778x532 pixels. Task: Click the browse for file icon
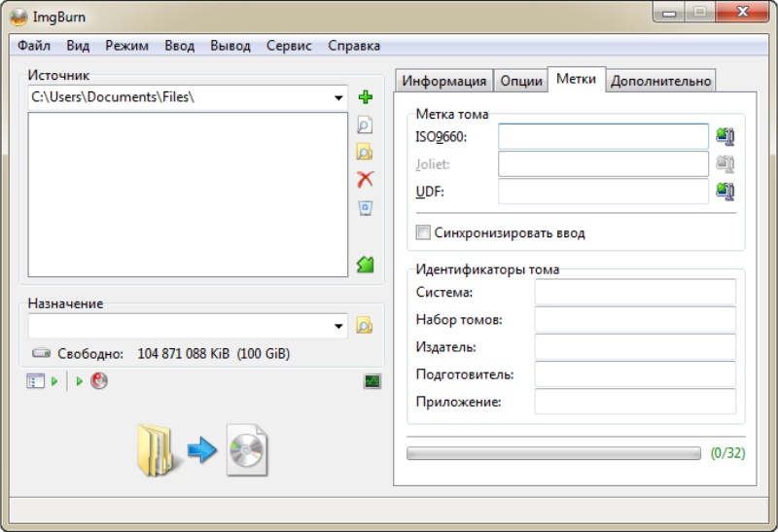click(365, 124)
